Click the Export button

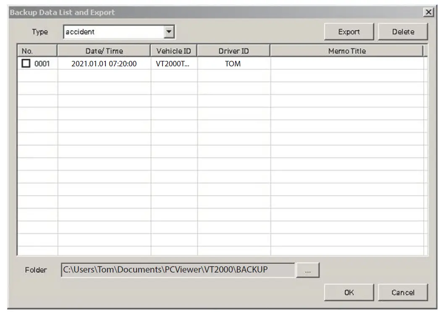[x=349, y=31]
